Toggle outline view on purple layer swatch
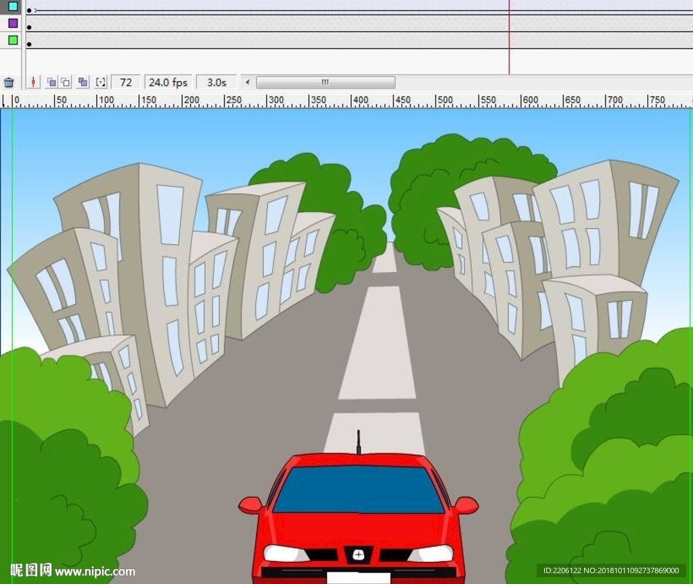The height and width of the screenshot is (584, 693). pos(13,24)
